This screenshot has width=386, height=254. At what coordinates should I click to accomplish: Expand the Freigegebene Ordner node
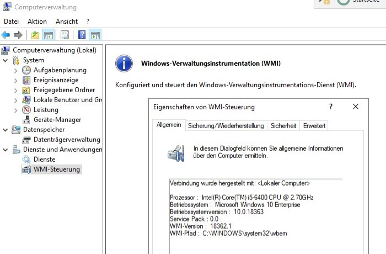click(16, 91)
